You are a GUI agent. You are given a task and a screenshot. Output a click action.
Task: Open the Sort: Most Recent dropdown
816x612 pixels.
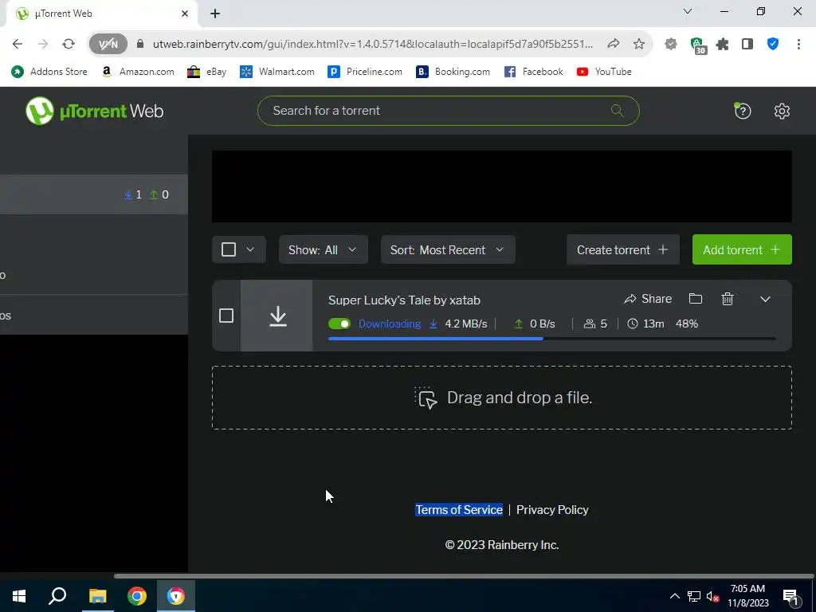pos(448,249)
